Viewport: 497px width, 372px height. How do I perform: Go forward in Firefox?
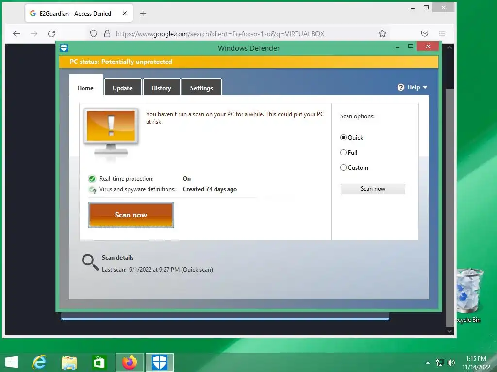(x=34, y=34)
